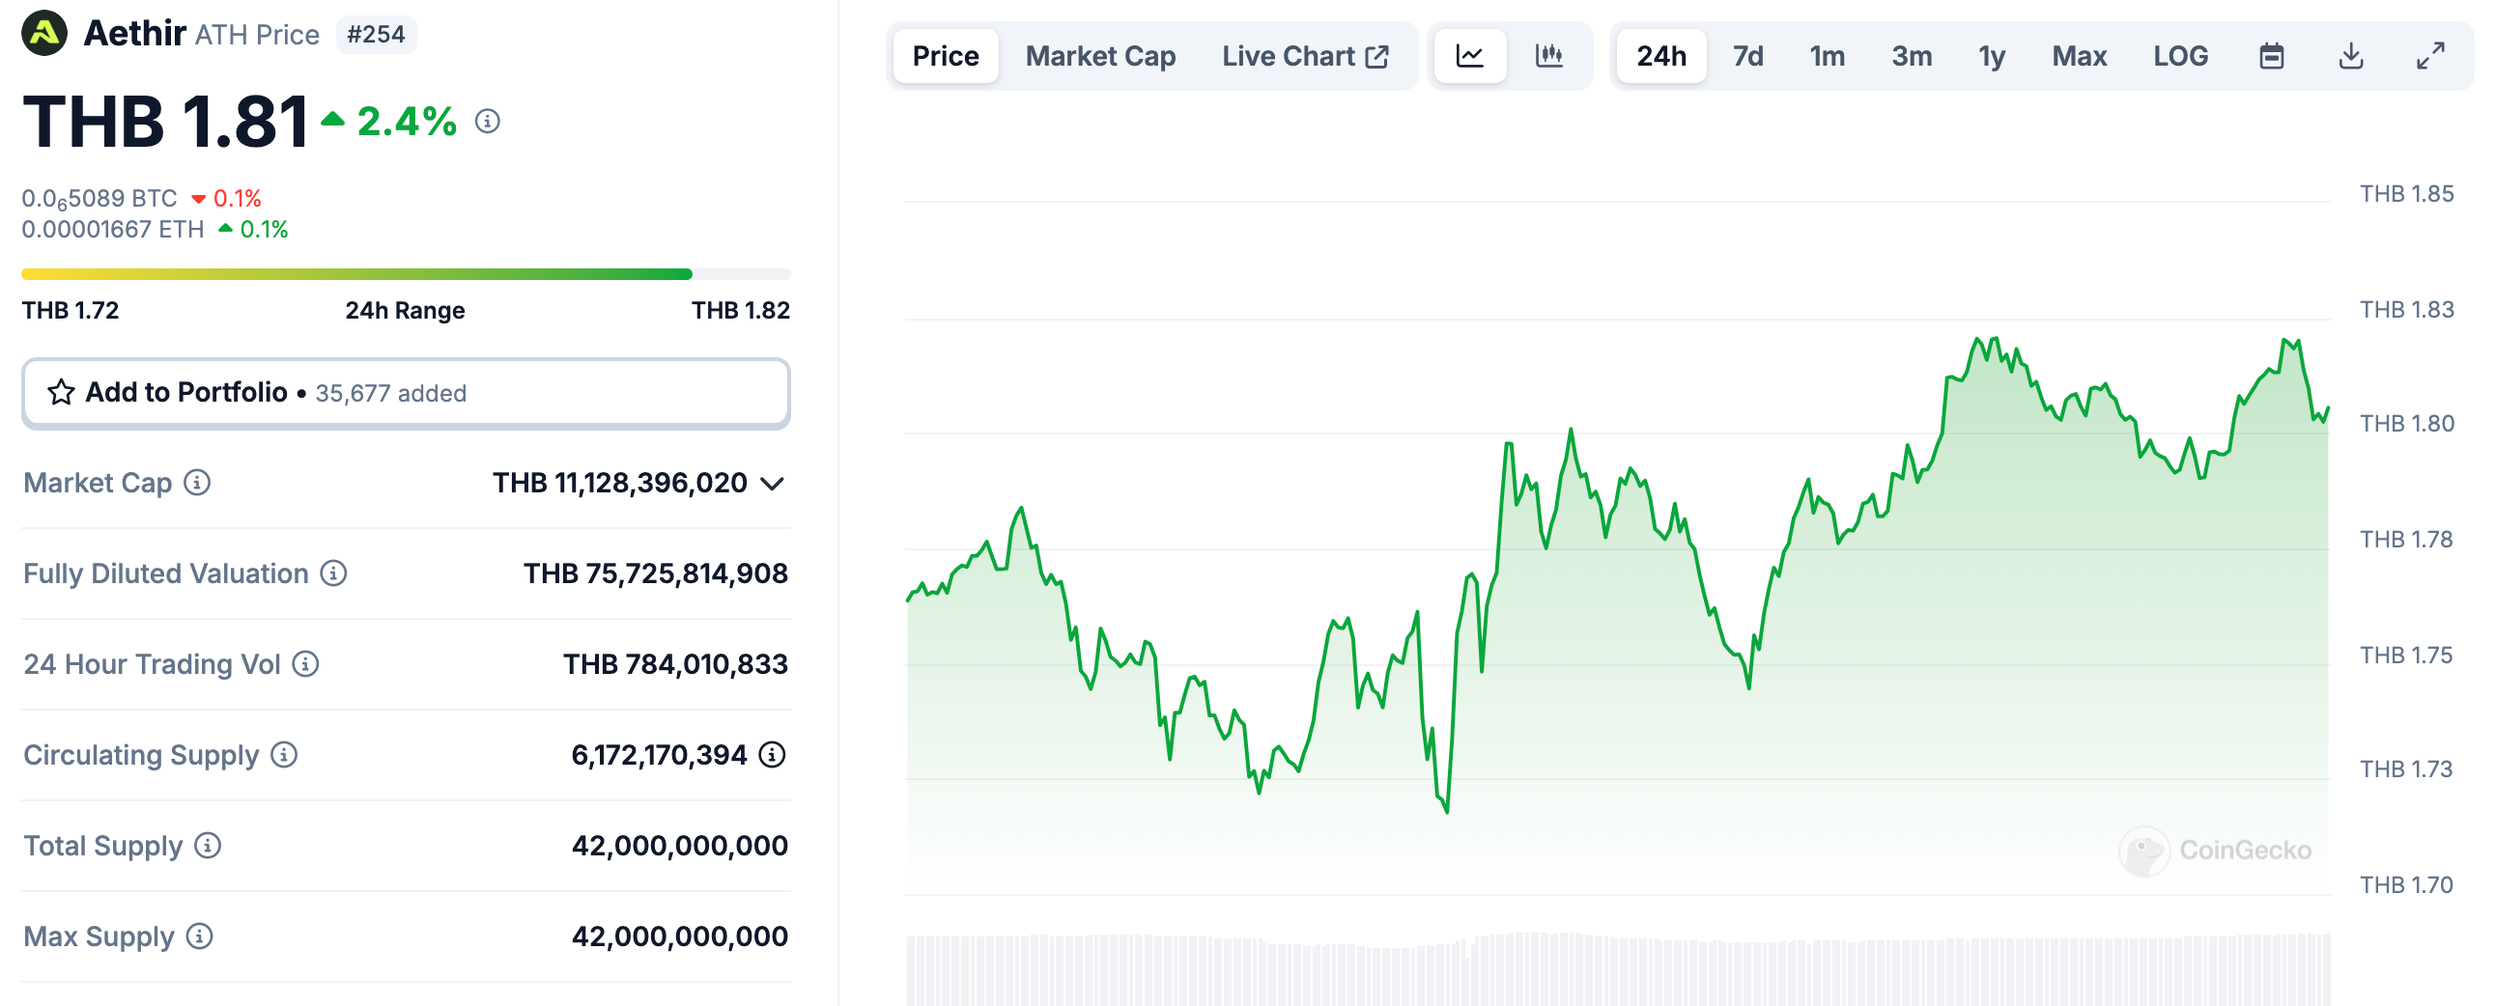Screen dimensions: 2496x1006
Task: Open the calendar date range picker
Action: coord(2271,56)
